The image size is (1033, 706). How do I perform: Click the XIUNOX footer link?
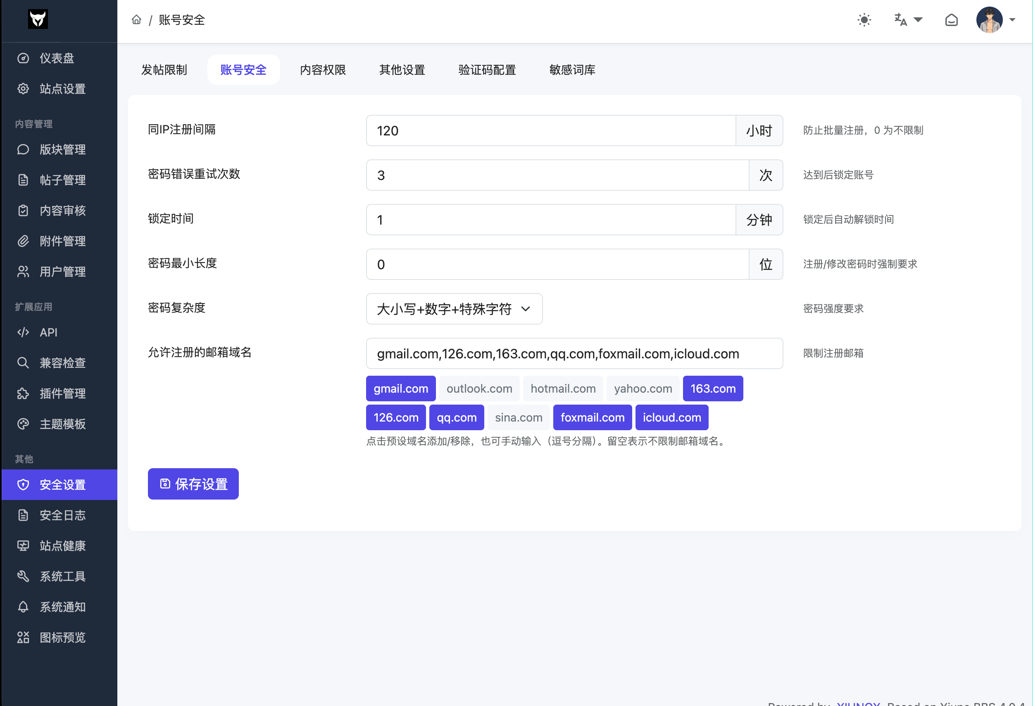(858, 704)
